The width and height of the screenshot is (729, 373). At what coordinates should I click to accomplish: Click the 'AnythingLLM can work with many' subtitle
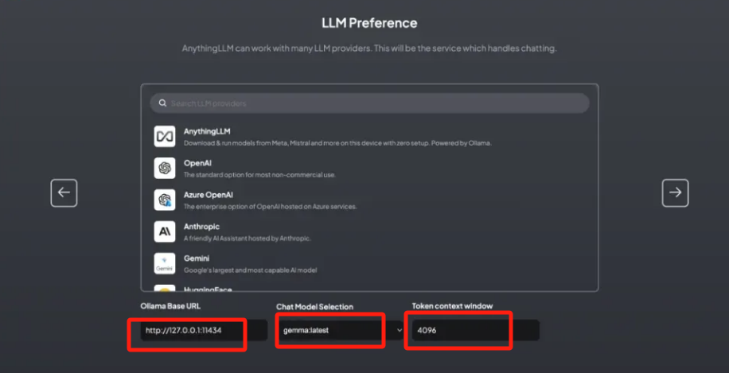coord(369,49)
